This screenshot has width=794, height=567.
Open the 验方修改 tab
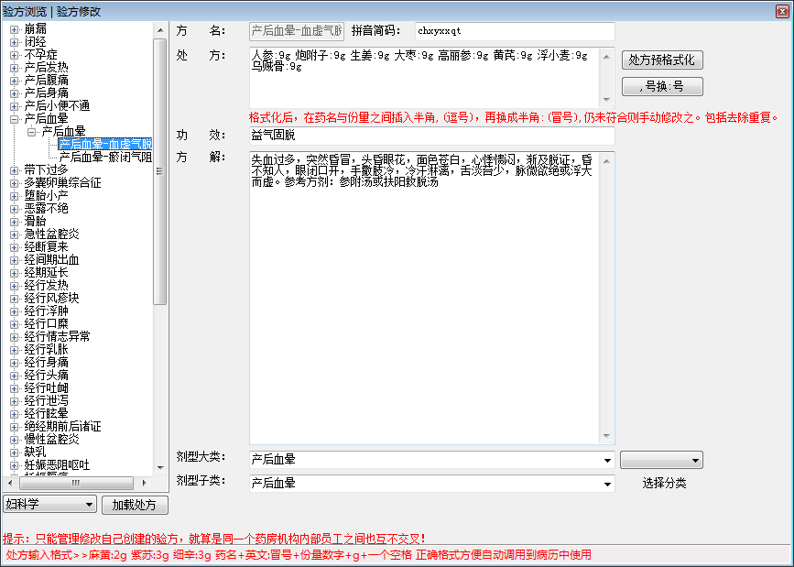tap(79, 11)
